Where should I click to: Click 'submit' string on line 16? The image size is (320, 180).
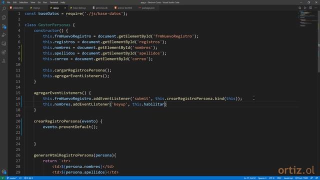point(141,98)
